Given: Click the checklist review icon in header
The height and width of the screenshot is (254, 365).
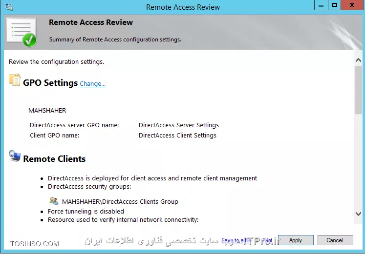Looking at the screenshot, I should point(21,32).
